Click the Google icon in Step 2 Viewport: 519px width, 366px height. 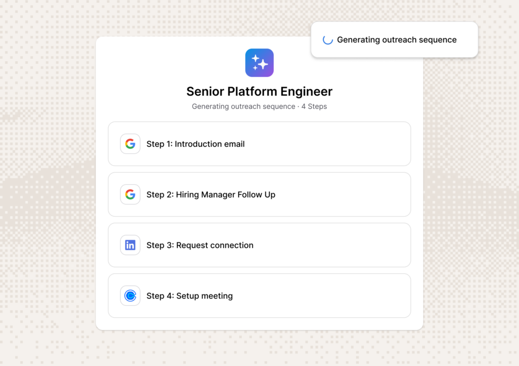click(130, 194)
